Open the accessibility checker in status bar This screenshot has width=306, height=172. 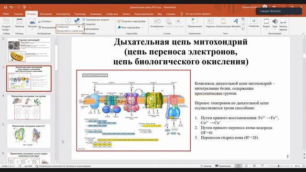click(63, 166)
